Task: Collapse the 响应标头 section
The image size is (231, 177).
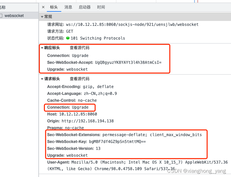Action: coord(42,48)
